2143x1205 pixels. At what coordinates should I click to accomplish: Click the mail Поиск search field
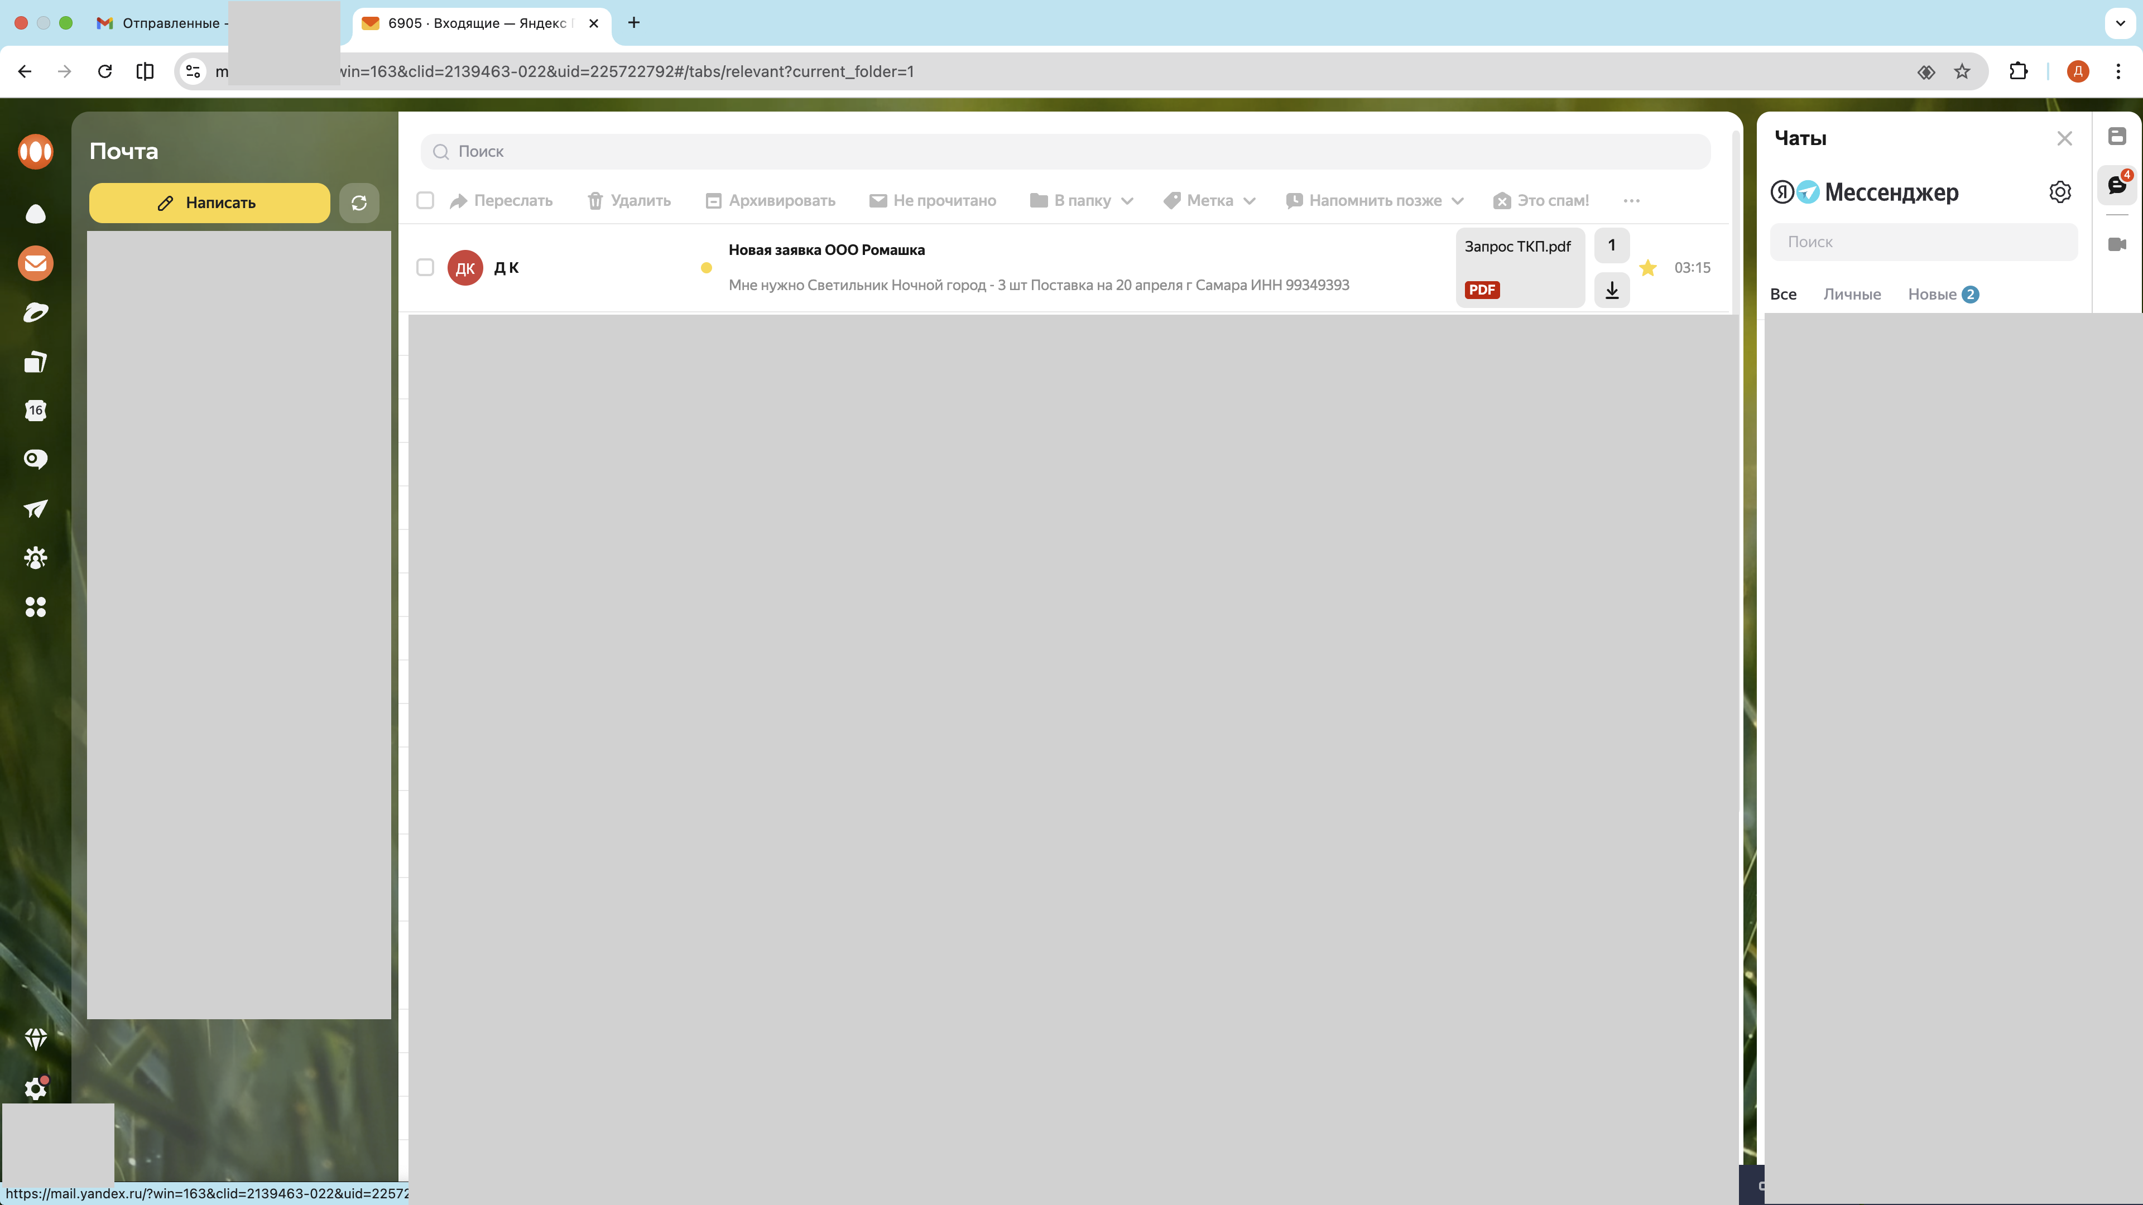pos(1065,151)
